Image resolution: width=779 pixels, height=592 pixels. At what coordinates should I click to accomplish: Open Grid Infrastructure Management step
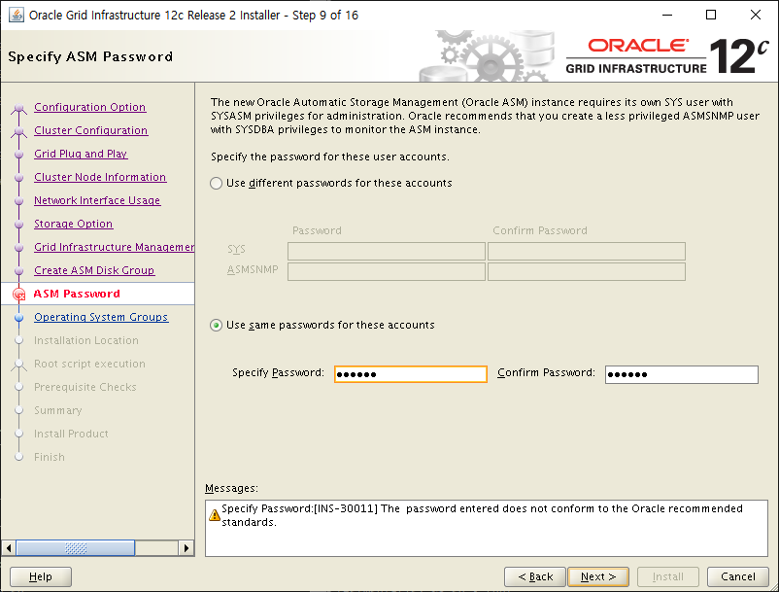[x=115, y=247]
